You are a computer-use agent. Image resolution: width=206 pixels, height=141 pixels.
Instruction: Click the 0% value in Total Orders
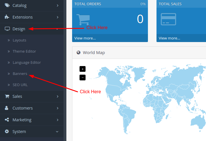(143, 4)
